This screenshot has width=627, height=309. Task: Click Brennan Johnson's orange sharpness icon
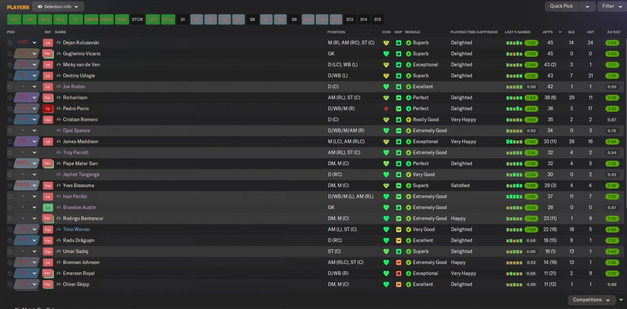399,262
